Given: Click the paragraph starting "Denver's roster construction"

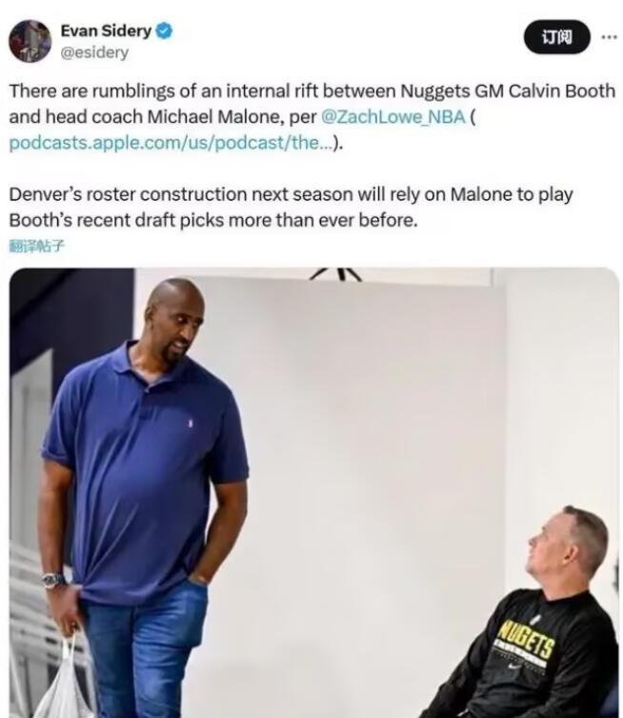Looking at the screenshot, I should click(x=291, y=207).
